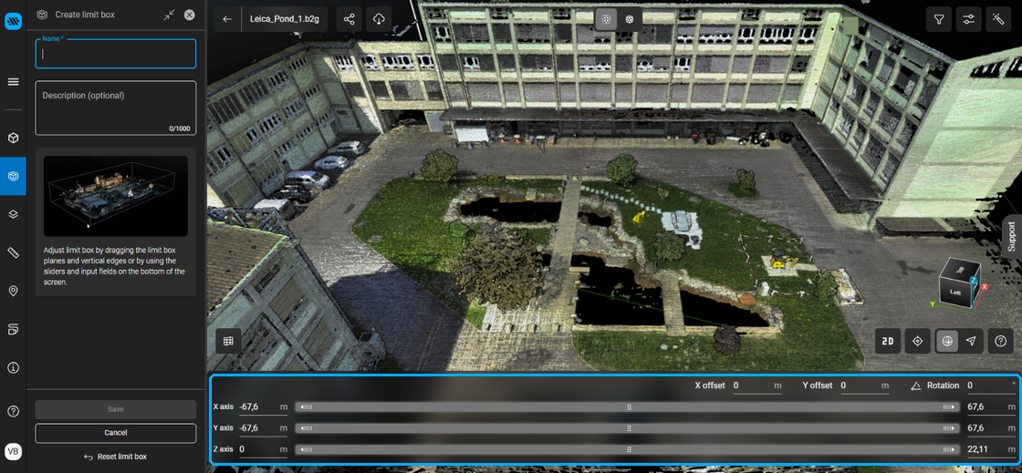Click the Z axis slider right end handle
Image resolution: width=1022 pixels, height=473 pixels.
tap(951, 449)
